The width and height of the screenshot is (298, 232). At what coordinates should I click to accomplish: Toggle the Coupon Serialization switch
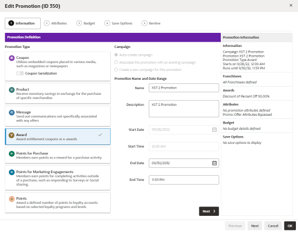(x=20, y=74)
